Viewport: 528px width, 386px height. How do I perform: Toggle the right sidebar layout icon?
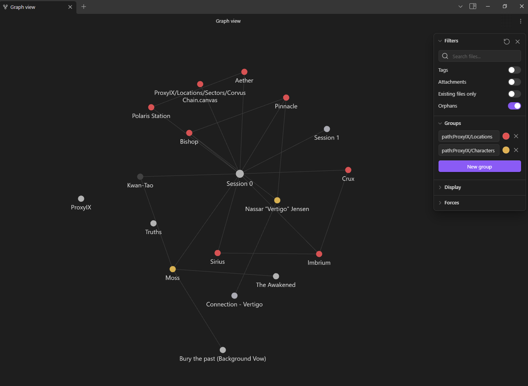click(473, 6)
